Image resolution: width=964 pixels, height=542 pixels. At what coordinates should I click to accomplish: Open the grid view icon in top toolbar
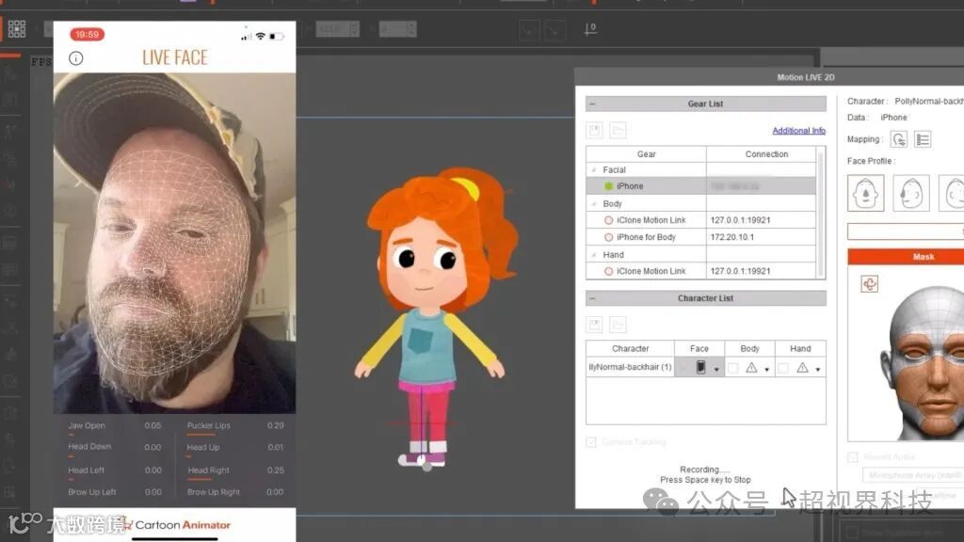(x=17, y=29)
